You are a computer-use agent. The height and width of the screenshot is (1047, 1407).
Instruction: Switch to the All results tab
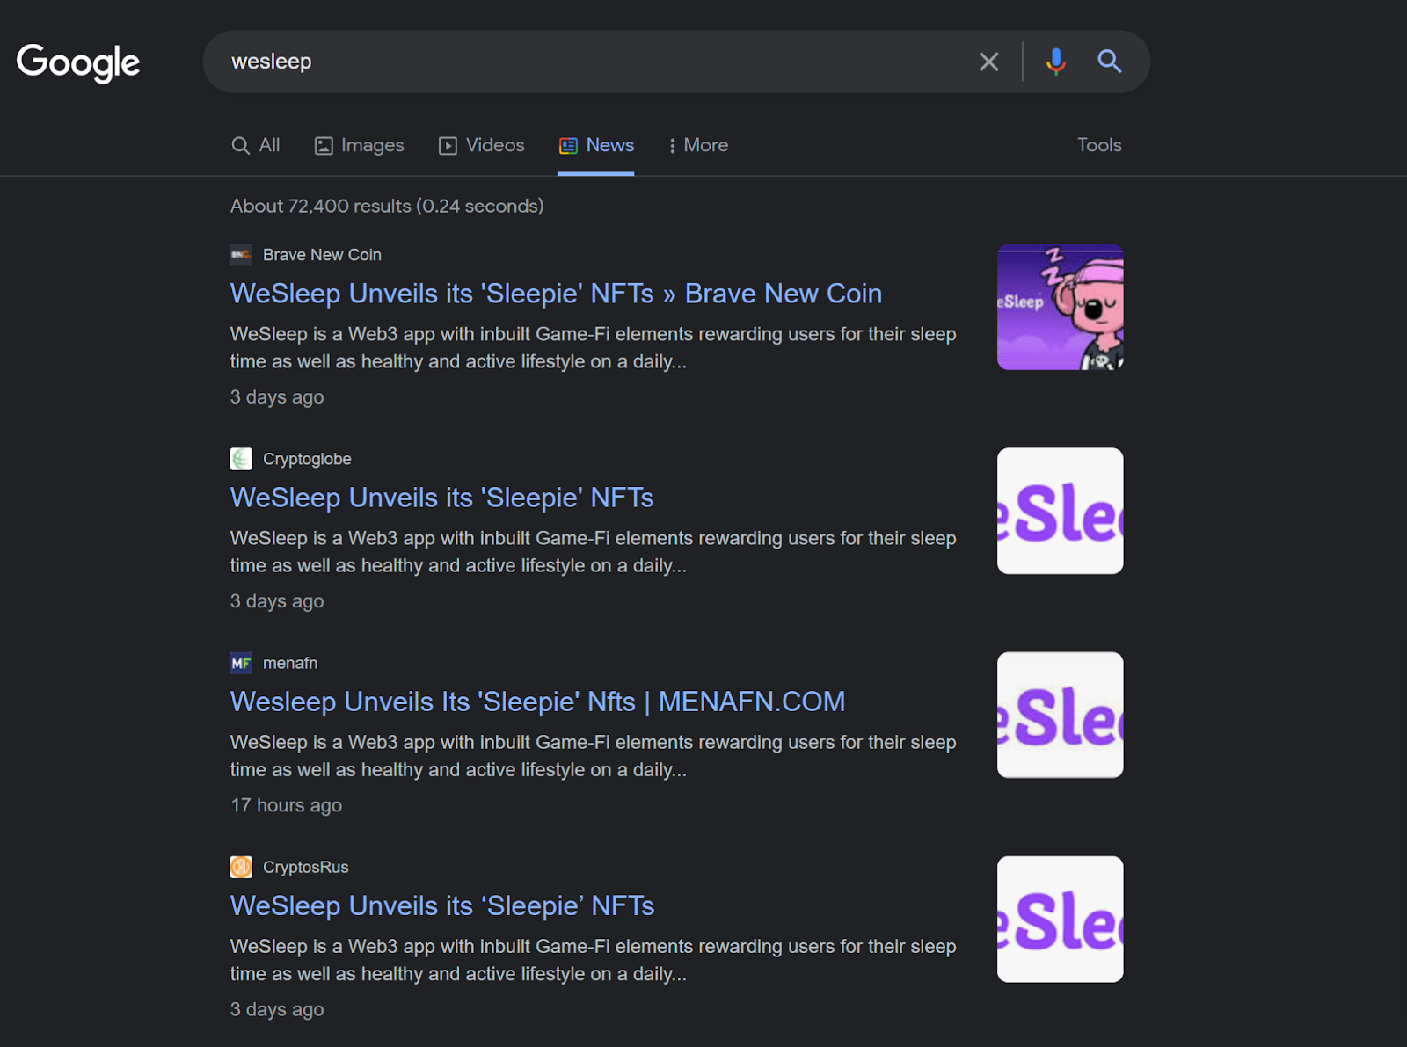pyautogui.click(x=256, y=145)
